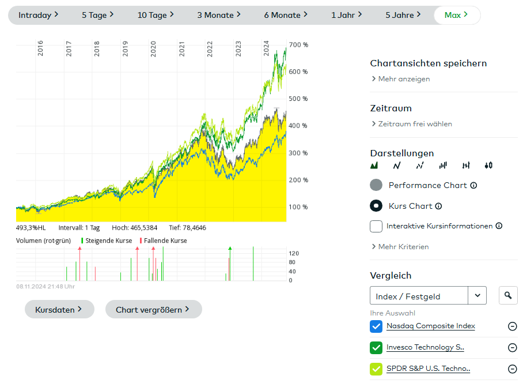The width and height of the screenshot is (523, 383).
Task: Uncheck the Invesco Technology comparison checkbox
Action: tap(376, 348)
